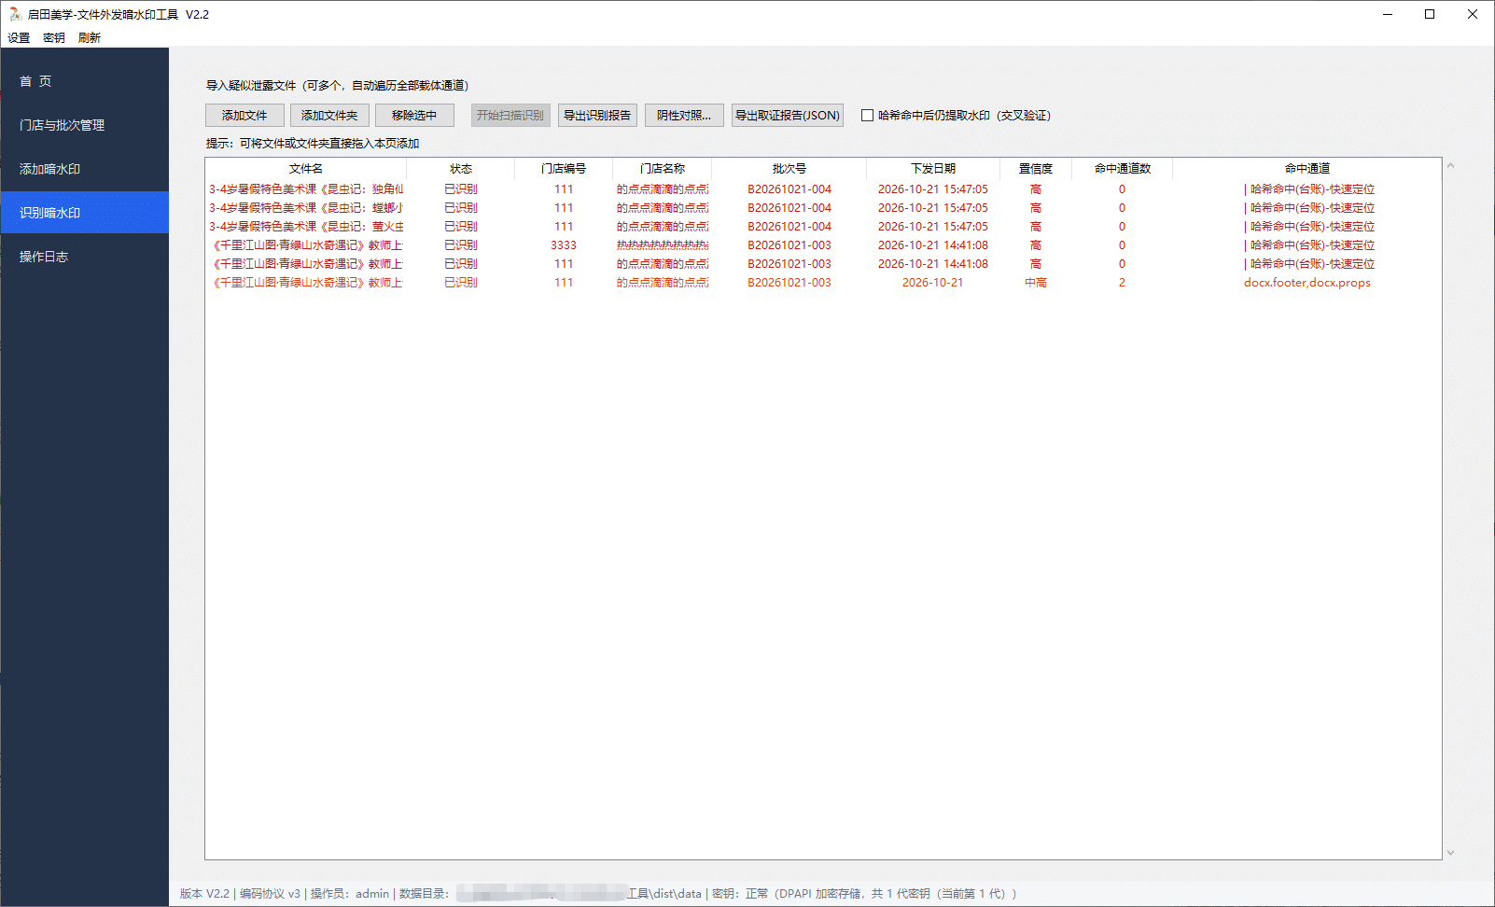Click the 添加文件夹 button

pyautogui.click(x=329, y=116)
